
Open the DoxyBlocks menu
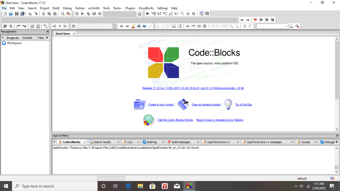click(146, 8)
